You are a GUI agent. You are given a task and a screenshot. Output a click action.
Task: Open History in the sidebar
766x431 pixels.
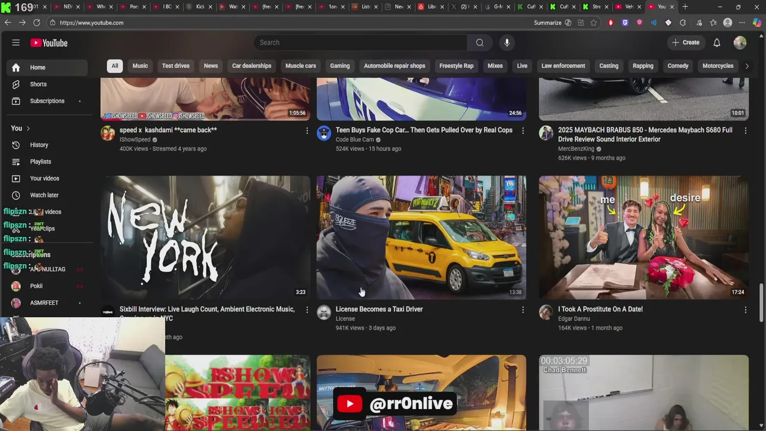coord(47,145)
